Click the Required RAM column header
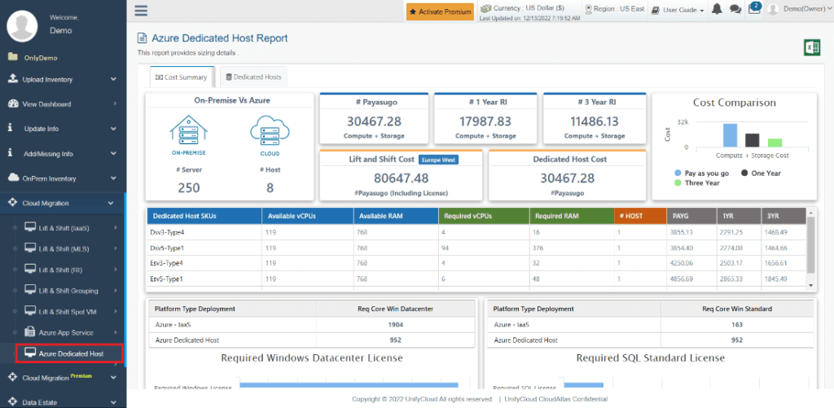The image size is (834, 408). pos(571,217)
